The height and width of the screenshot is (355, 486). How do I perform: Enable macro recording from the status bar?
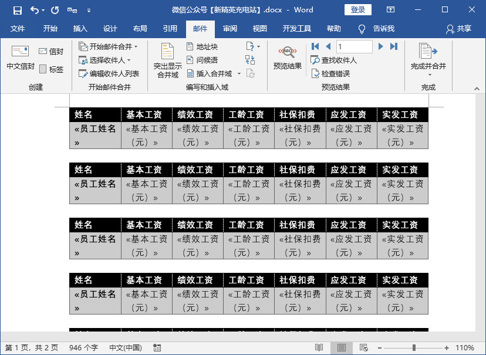(x=157, y=347)
